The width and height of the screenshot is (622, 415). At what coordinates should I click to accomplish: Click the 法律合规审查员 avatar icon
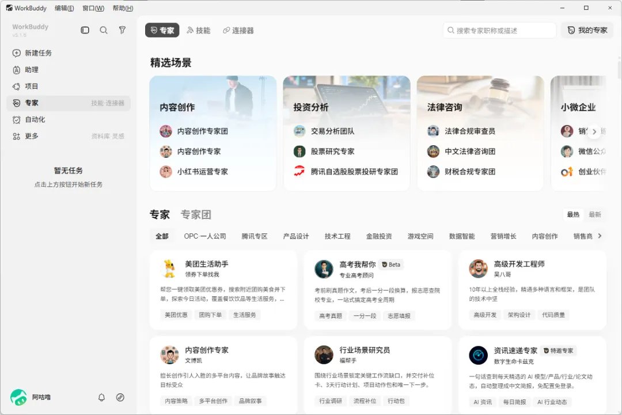click(433, 131)
